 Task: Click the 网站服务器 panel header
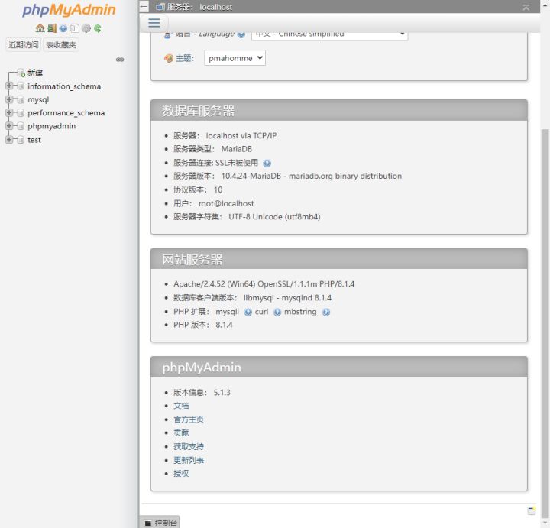point(339,259)
